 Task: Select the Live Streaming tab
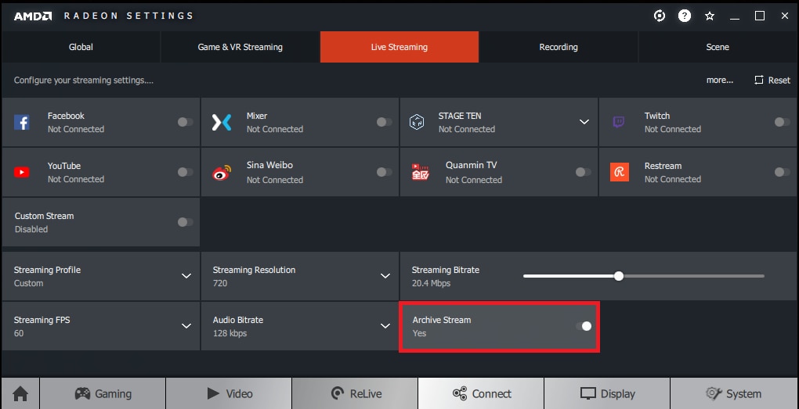coord(399,47)
